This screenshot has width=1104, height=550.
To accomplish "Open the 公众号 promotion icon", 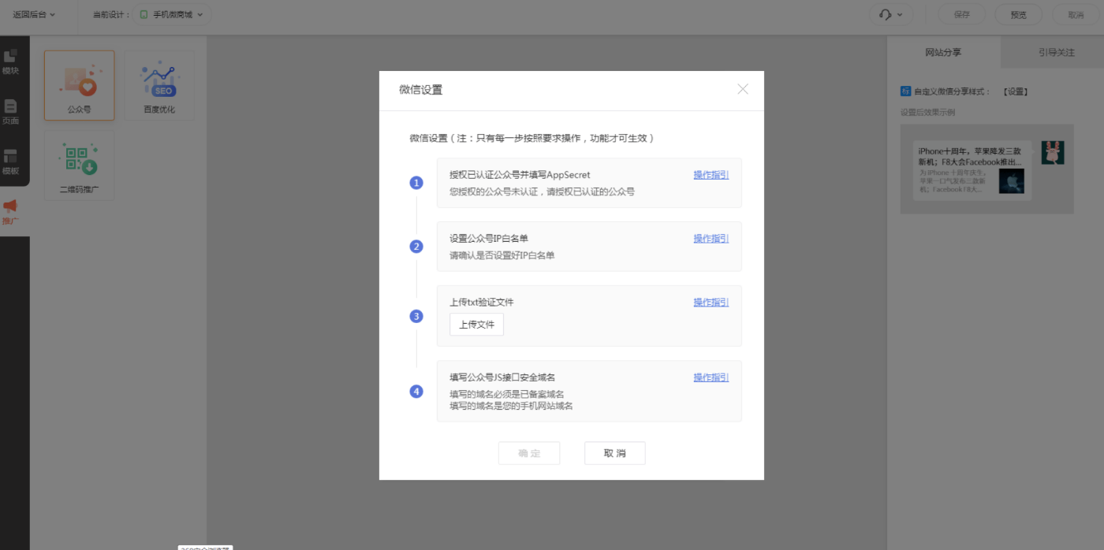I will pos(79,85).
